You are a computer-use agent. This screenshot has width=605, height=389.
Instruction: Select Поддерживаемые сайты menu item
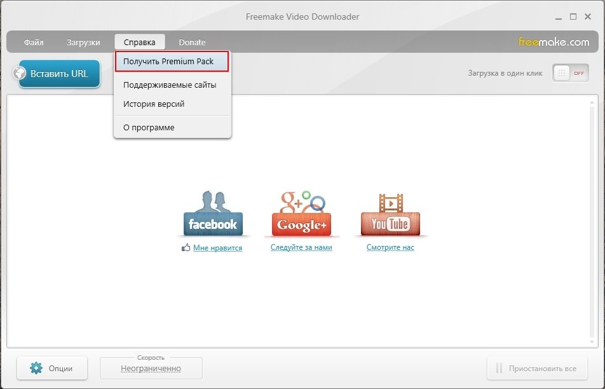[172, 85]
